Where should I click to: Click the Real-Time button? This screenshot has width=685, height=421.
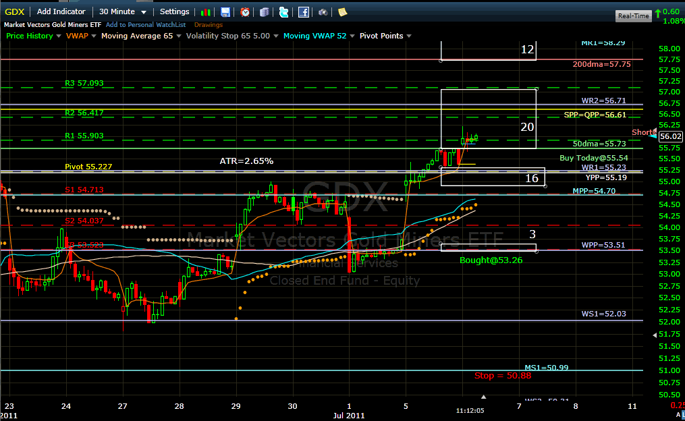coord(634,16)
